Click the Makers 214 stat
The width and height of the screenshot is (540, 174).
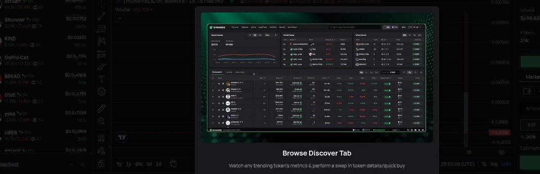(527, 36)
